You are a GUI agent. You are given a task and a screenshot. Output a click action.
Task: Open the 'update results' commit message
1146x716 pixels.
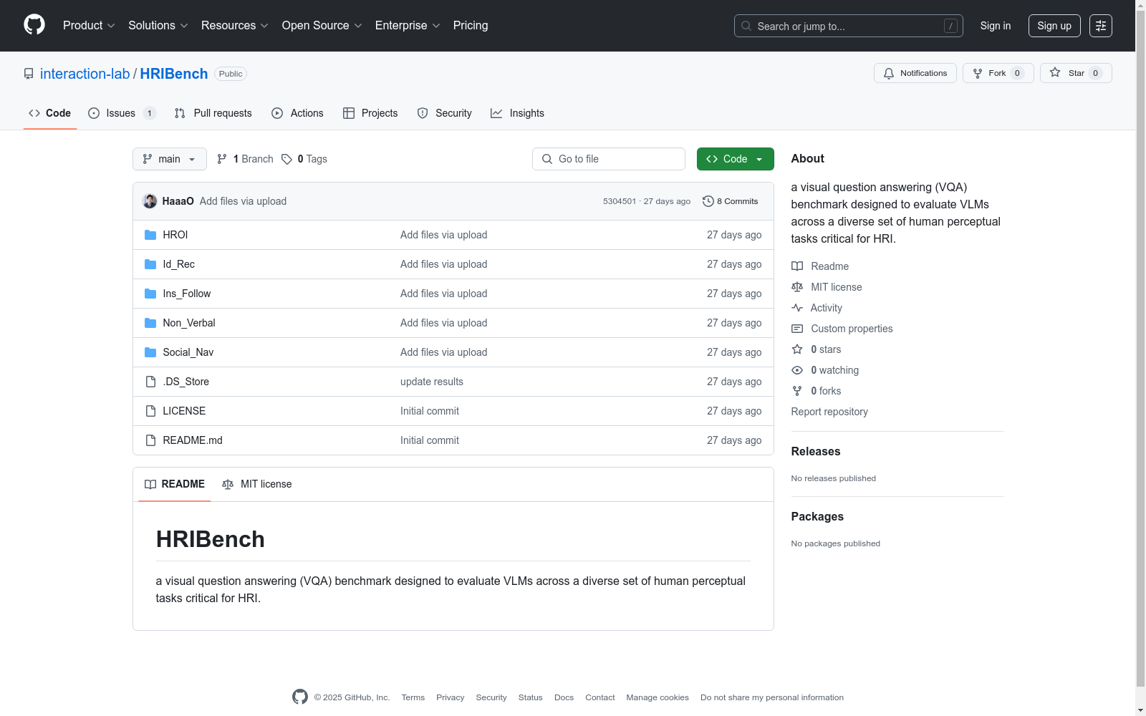432,382
